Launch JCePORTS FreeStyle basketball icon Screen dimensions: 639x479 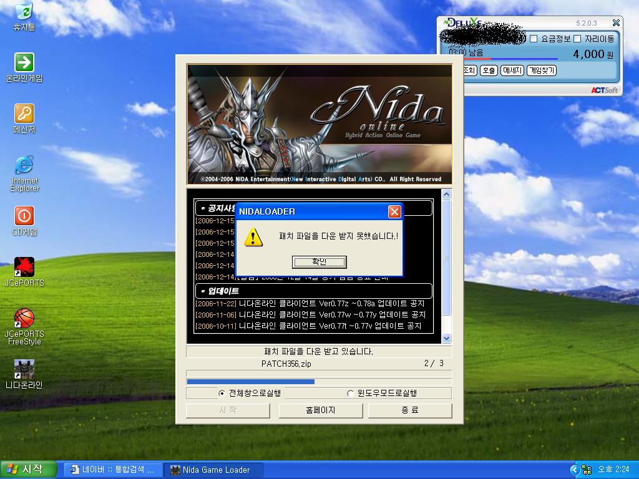click(x=24, y=318)
